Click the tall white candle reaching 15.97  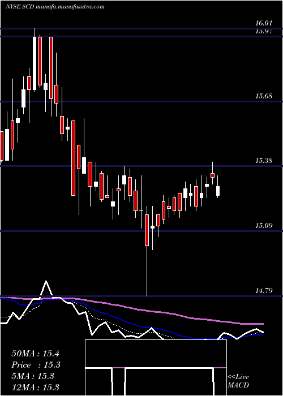[x=35, y=61]
